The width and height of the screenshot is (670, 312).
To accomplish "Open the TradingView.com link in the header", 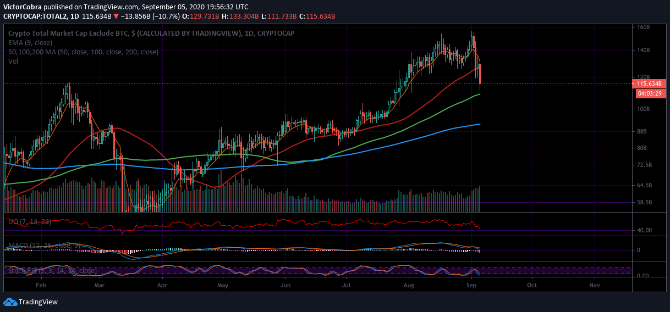I will (111, 7).
